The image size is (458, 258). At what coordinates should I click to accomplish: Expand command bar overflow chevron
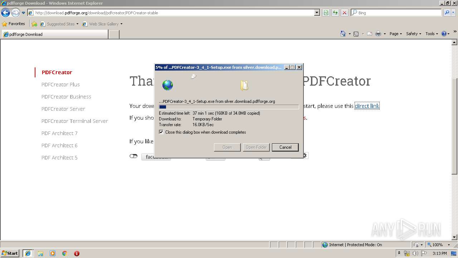pos(455,32)
